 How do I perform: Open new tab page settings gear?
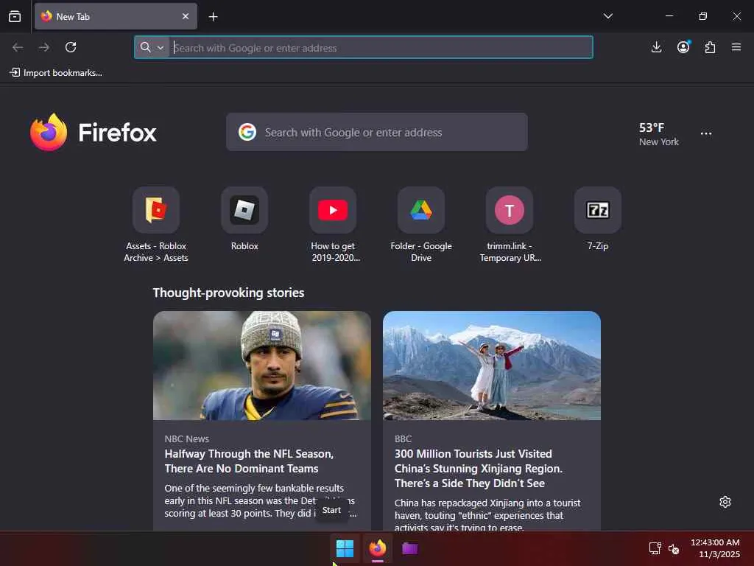click(725, 502)
